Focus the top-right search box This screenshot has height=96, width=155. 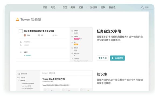[x=147, y=7]
